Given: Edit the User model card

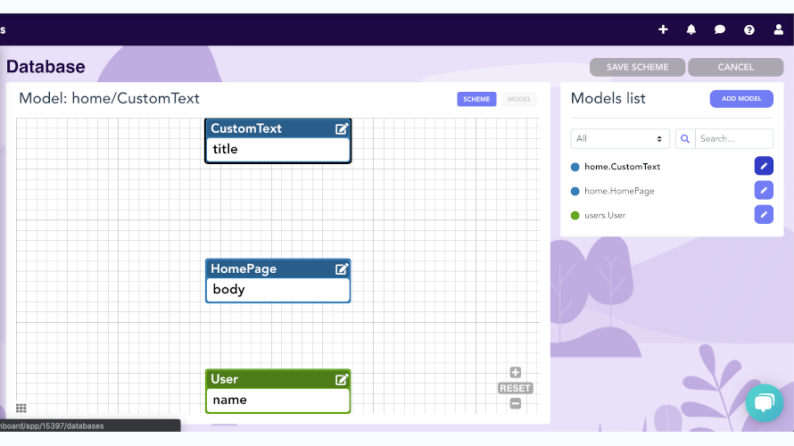Looking at the screenshot, I should [x=342, y=379].
